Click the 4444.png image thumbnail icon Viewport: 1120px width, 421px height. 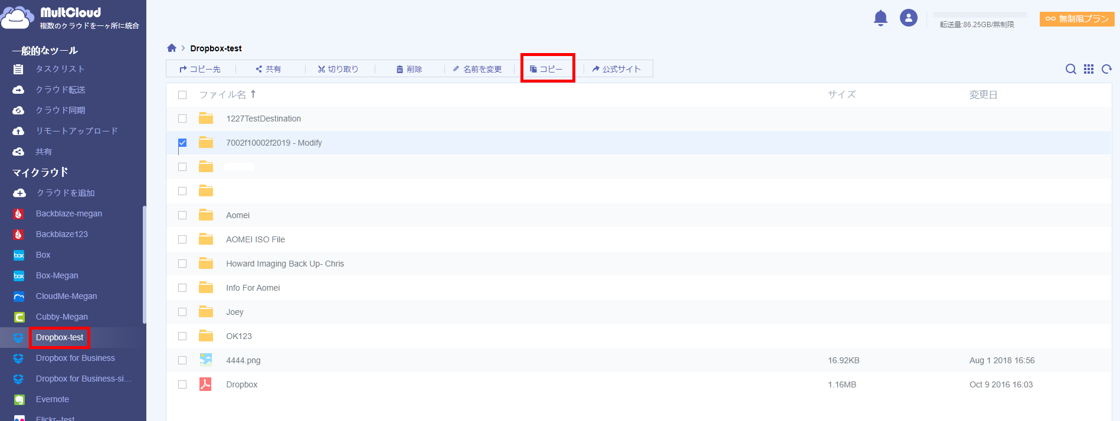click(205, 360)
